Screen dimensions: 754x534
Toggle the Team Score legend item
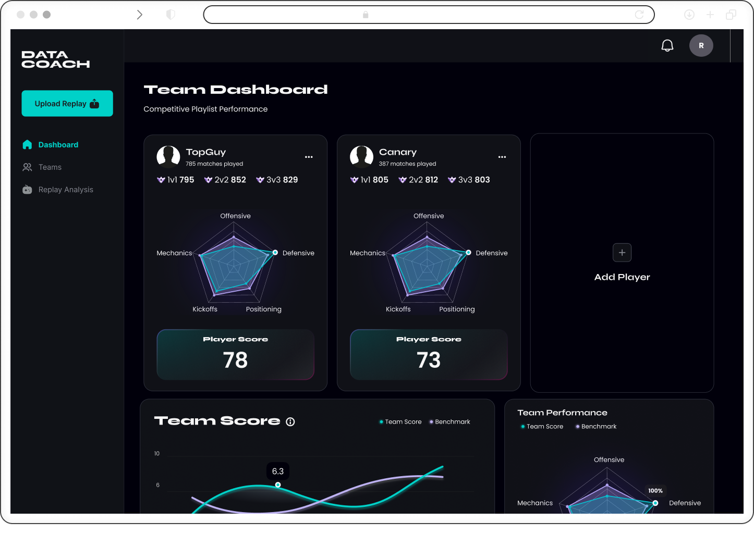(x=400, y=421)
